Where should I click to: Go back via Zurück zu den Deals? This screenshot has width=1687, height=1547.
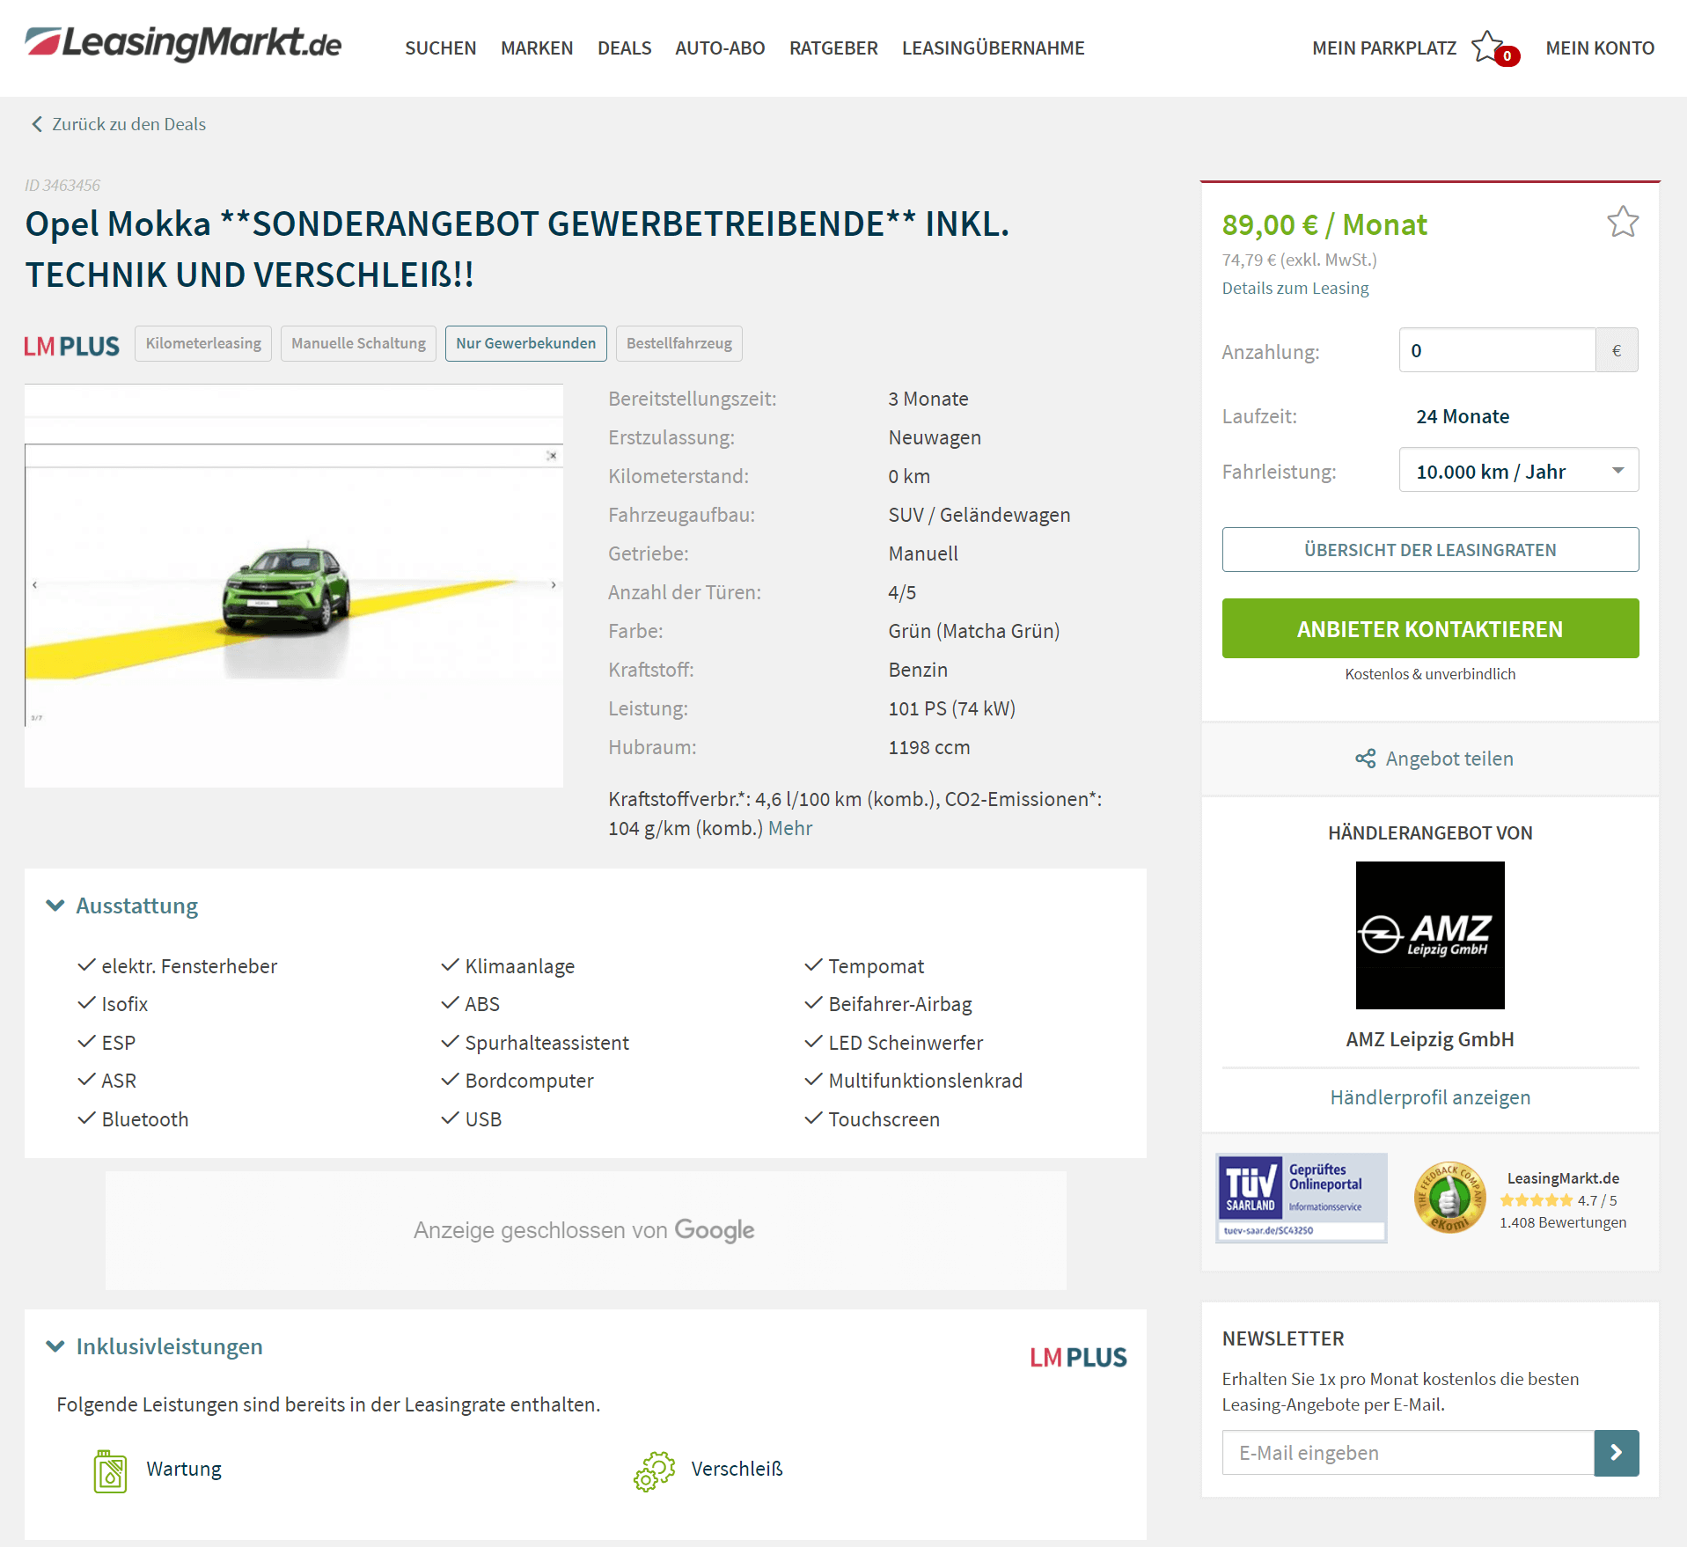[x=128, y=124]
